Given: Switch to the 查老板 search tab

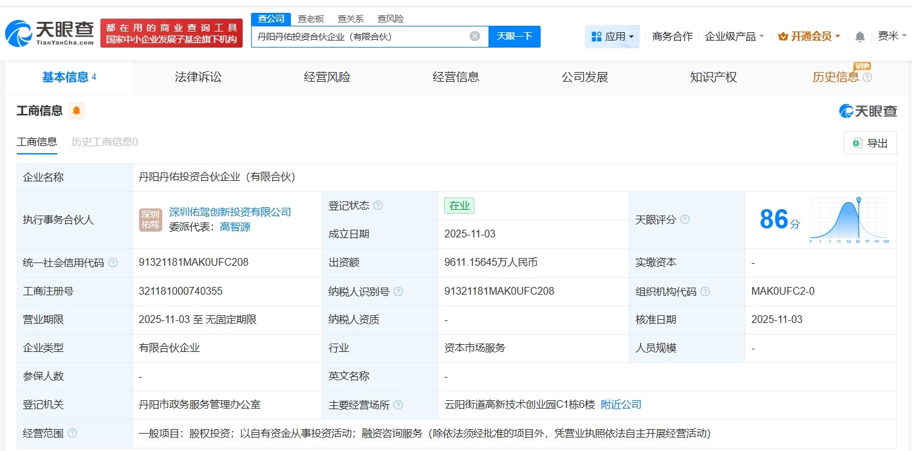Looking at the screenshot, I should (x=310, y=19).
